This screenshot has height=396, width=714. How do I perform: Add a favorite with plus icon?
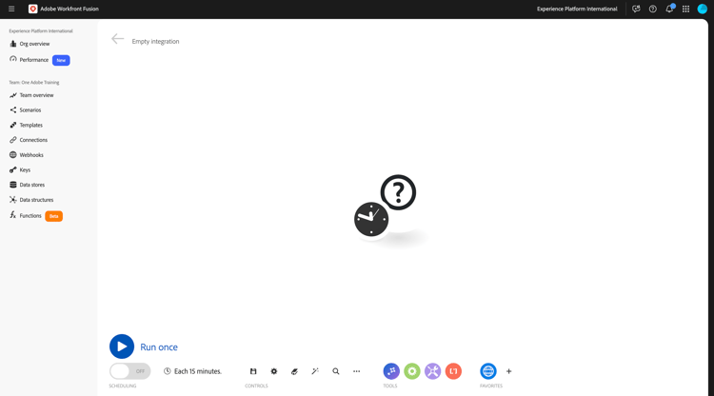(x=509, y=371)
